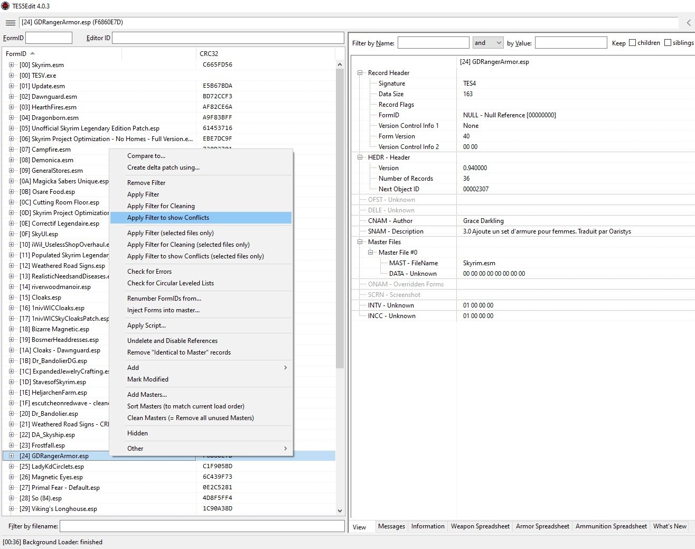This screenshot has width=695, height=549.
Task: Open the Add submenu arrow
Action: click(x=285, y=368)
